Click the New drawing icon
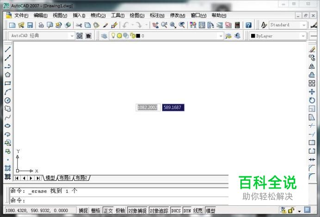The height and width of the screenshot is (217, 320). [x=12, y=25]
